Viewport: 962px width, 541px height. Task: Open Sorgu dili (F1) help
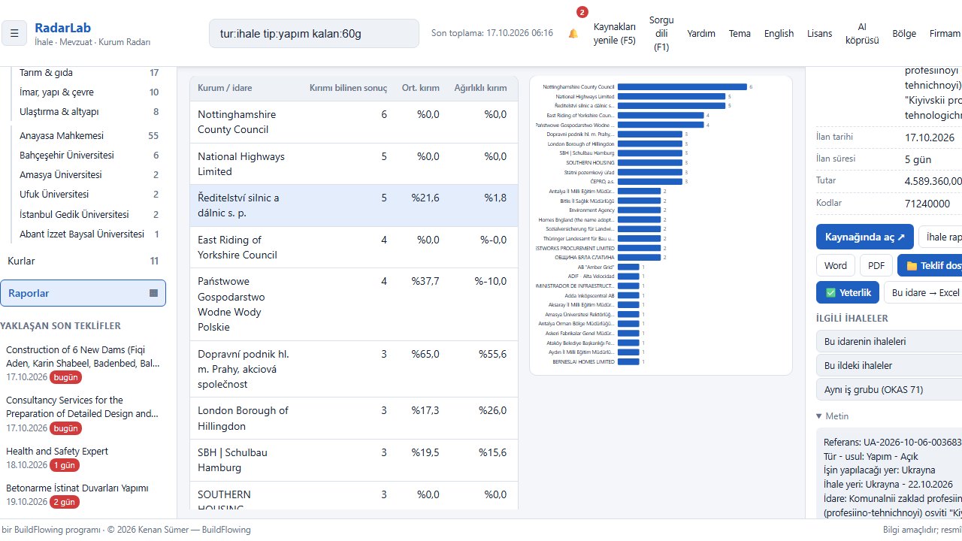[661, 34]
